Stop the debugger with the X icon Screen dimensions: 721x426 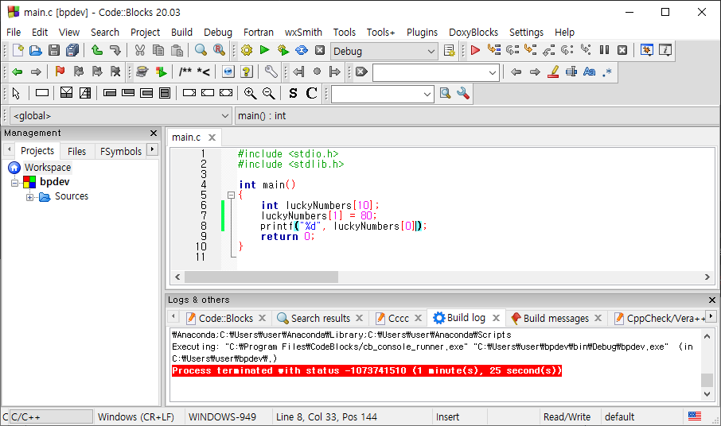[x=622, y=50]
